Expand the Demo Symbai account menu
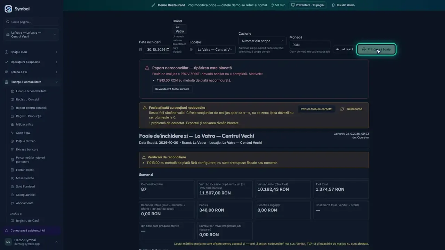The image size is (445, 250). pyautogui.click(x=32, y=242)
